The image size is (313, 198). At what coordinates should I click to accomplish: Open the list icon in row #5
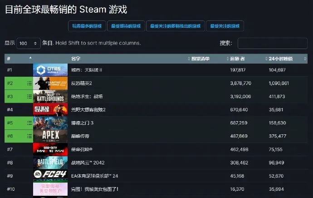(29, 123)
